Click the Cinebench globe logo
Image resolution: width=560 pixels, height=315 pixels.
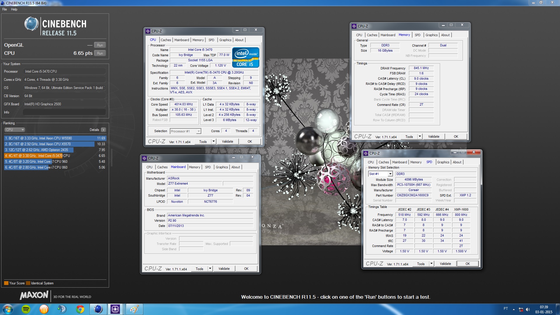tap(32, 24)
